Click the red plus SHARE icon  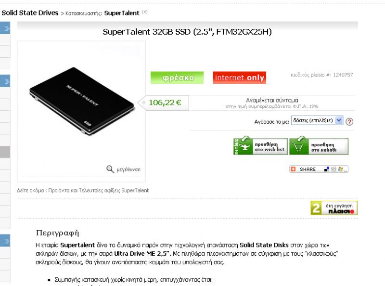[293, 169]
